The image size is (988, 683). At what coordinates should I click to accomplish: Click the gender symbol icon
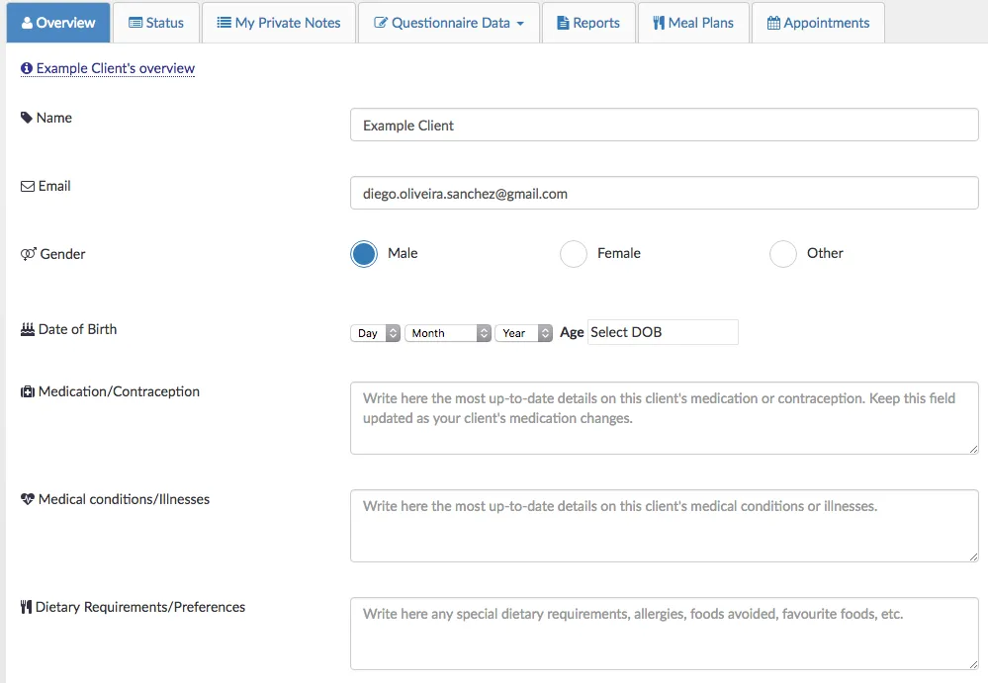point(28,254)
